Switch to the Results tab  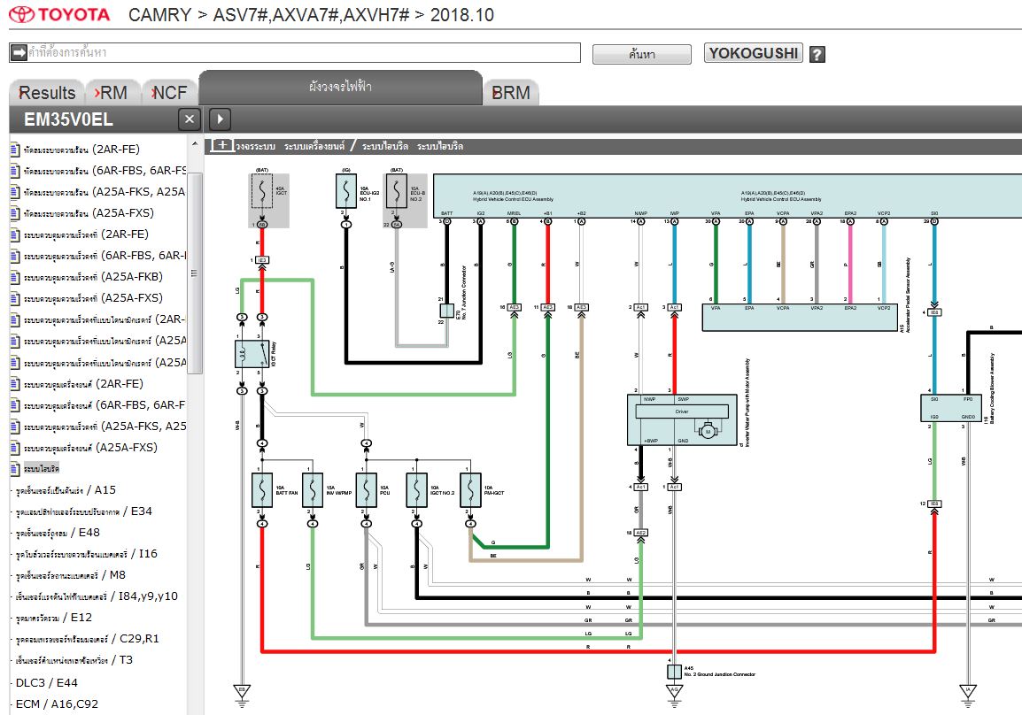click(x=47, y=93)
